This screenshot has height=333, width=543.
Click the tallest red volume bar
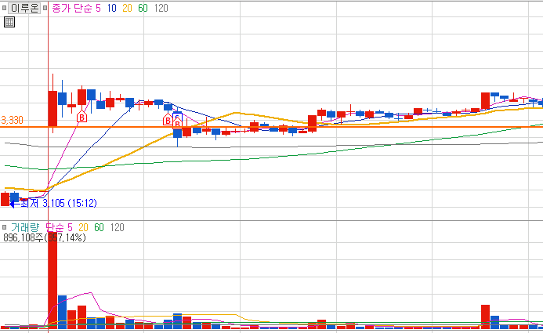[52, 281]
